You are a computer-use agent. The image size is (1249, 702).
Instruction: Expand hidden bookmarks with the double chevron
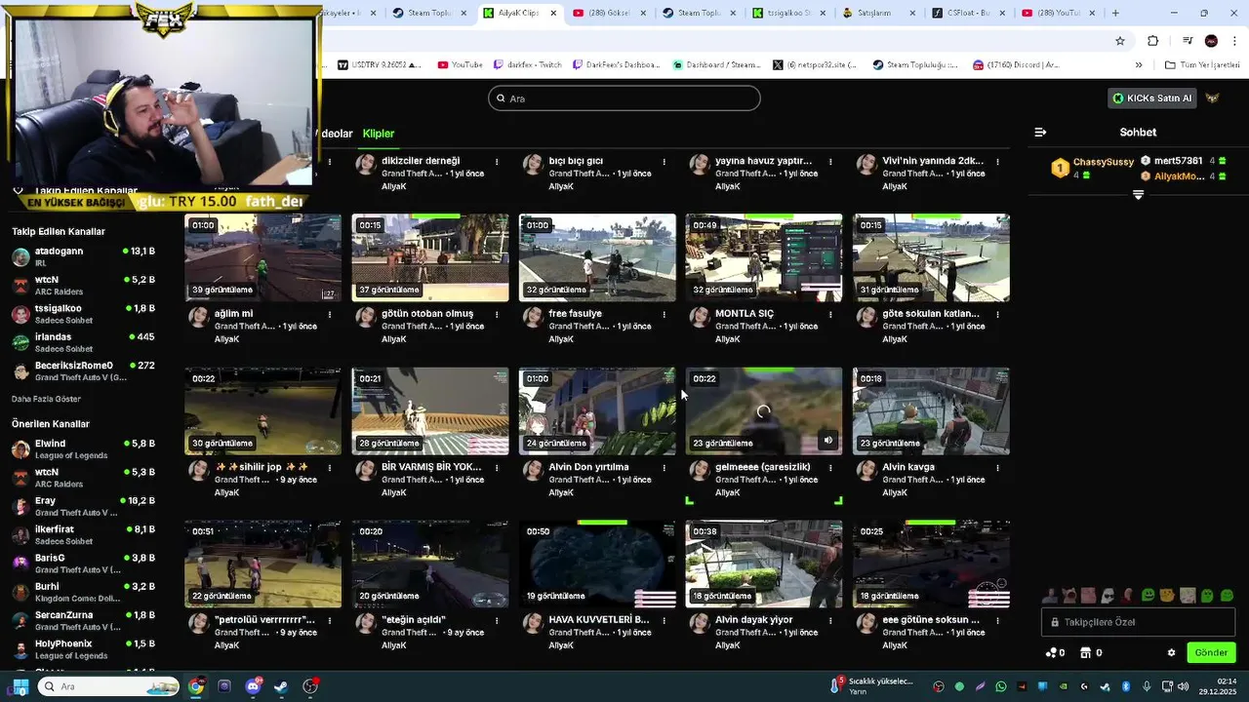(x=1139, y=65)
